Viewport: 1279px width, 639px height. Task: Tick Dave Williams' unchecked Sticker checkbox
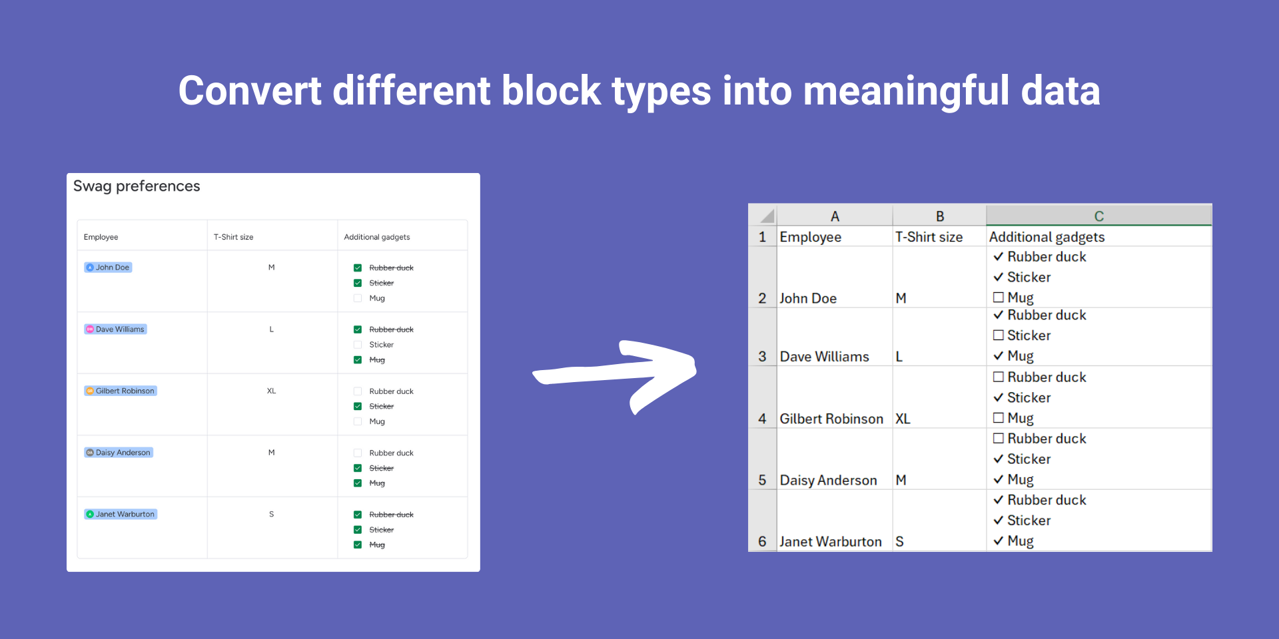coord(358,345)
